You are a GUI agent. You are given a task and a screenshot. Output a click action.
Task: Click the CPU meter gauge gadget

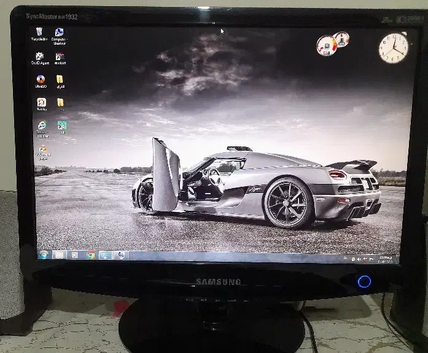click(327, 45)
